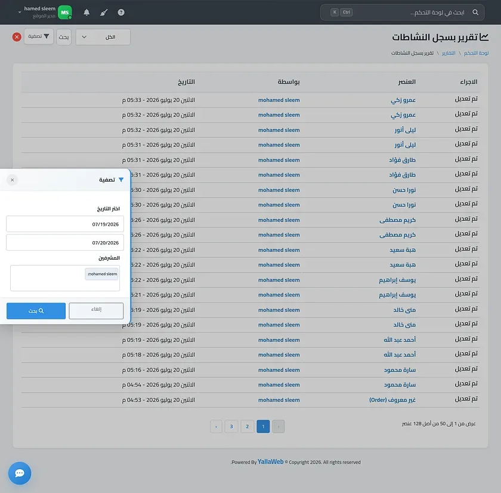Click the بواسطة column header
The width and height of the screenshot is (501, 493).
(x=289, y=82)
